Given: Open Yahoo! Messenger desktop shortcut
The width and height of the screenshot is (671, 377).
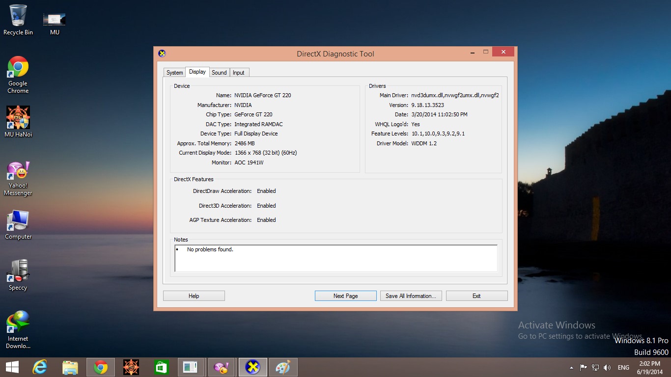Looking at the screenshot, I should [x=18, y=179].
